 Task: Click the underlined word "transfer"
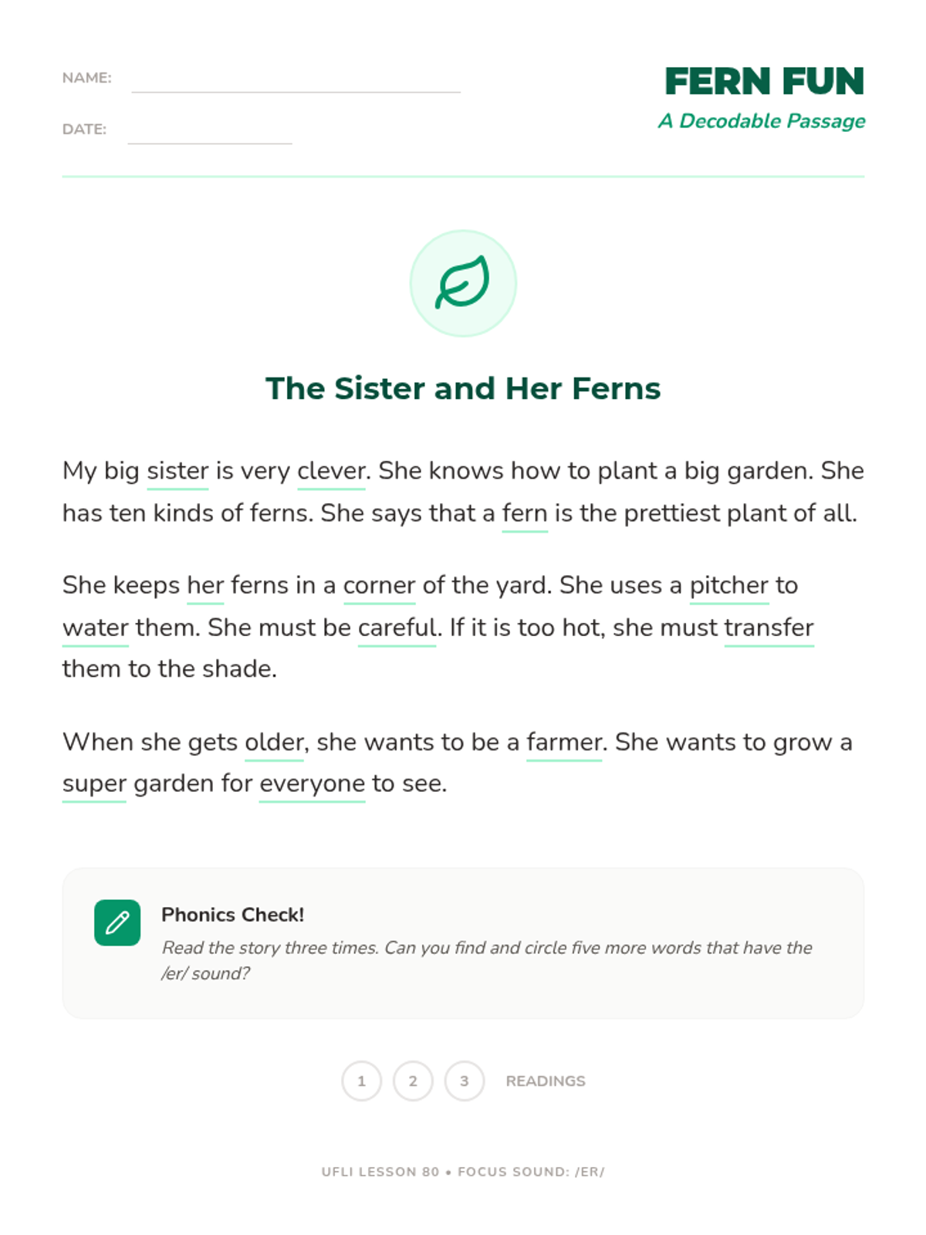[769, 628]
